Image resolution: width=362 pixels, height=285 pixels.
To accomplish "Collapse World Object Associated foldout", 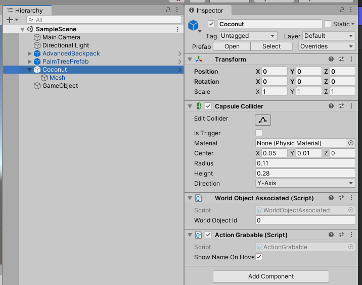I will coord(190,198).
